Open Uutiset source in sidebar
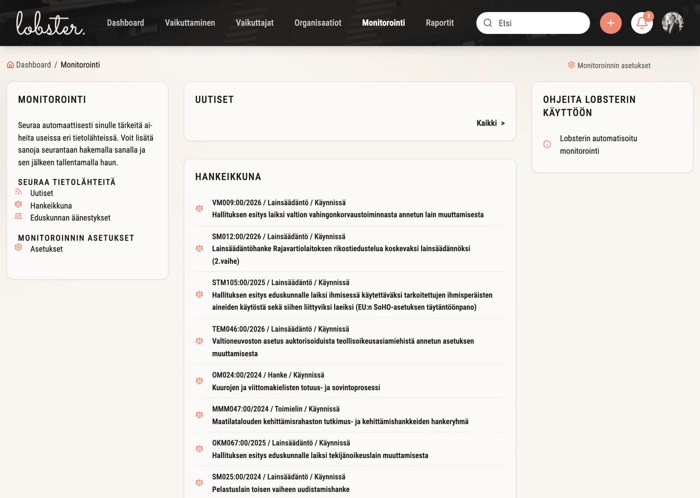 coord(42,193)
